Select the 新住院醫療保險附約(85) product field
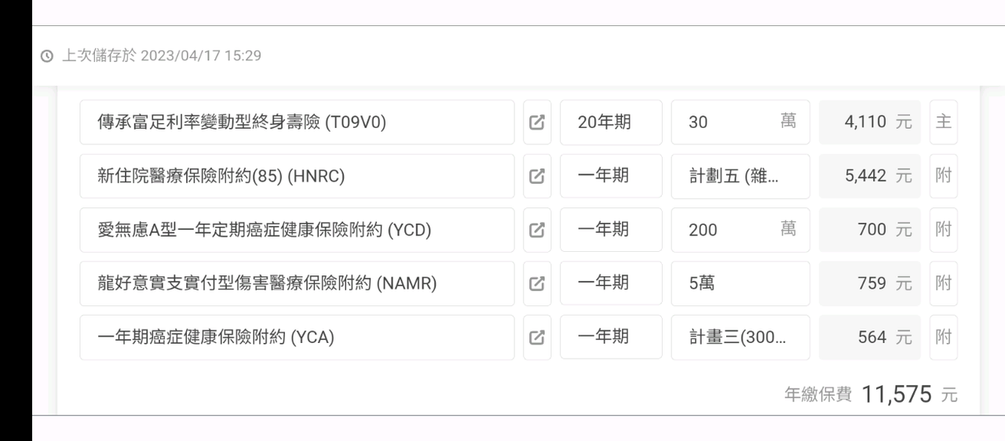The width and height of the screenshot is (1005, 441). point(297,176)
